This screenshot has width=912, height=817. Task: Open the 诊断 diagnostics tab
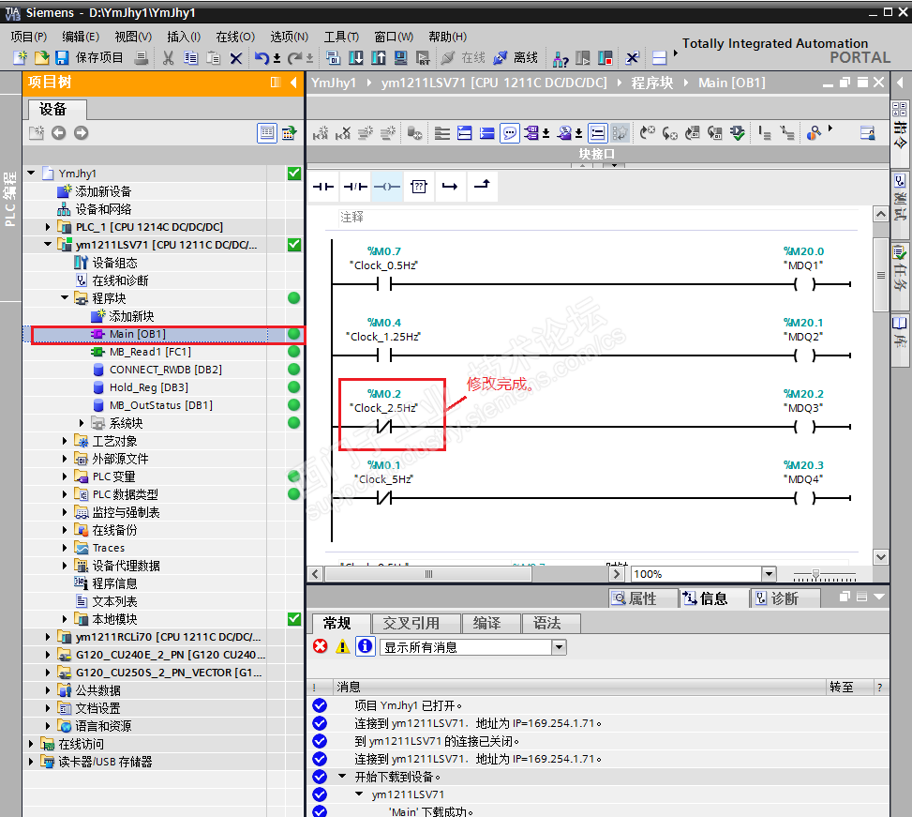coord(785,598)
